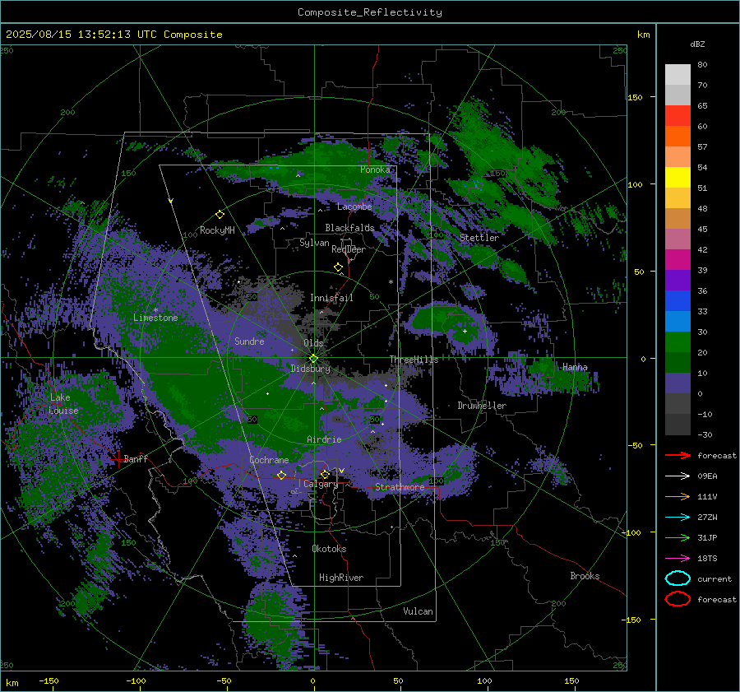The image size is (740, 692).
Task: Click the Limestone label
Action: click(x=155, y=318)
